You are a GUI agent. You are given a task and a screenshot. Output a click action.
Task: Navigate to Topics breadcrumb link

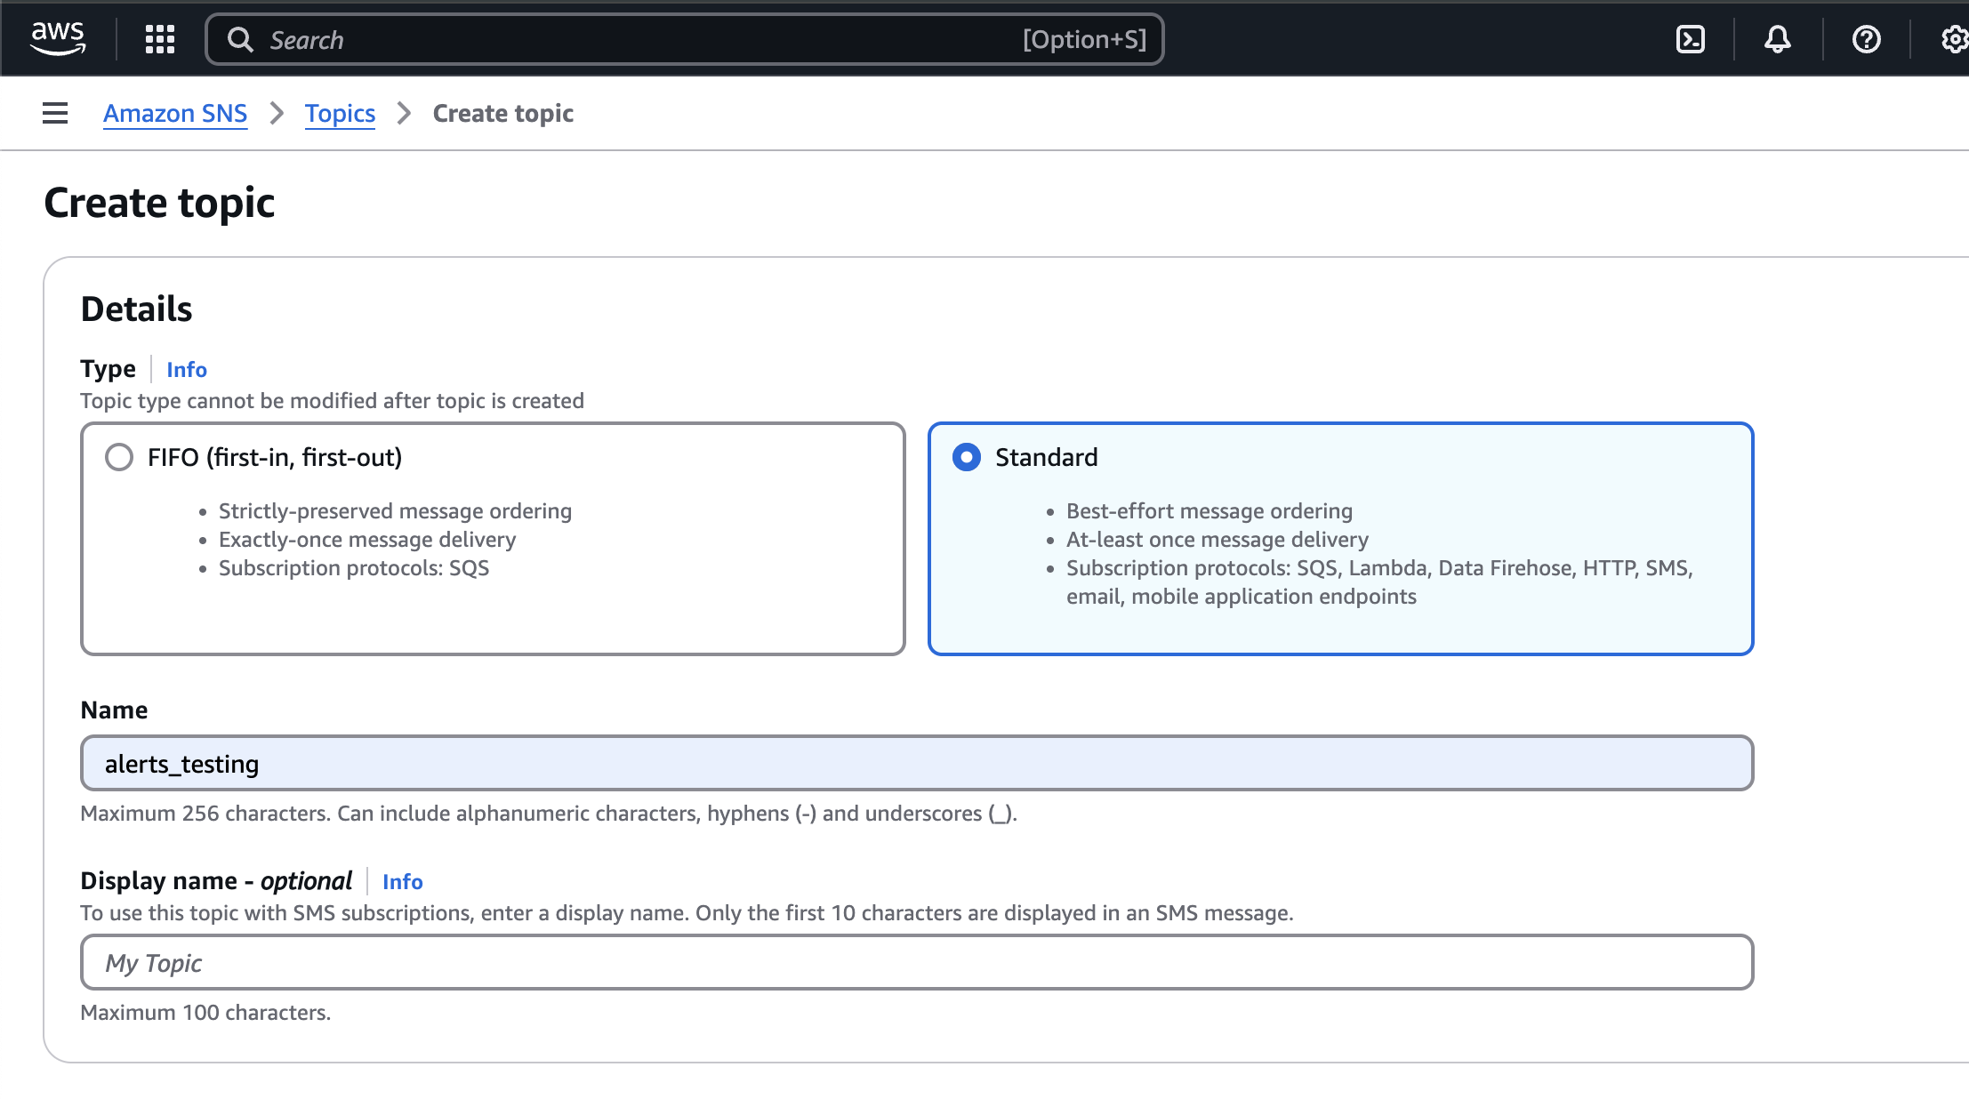(340, 113)
